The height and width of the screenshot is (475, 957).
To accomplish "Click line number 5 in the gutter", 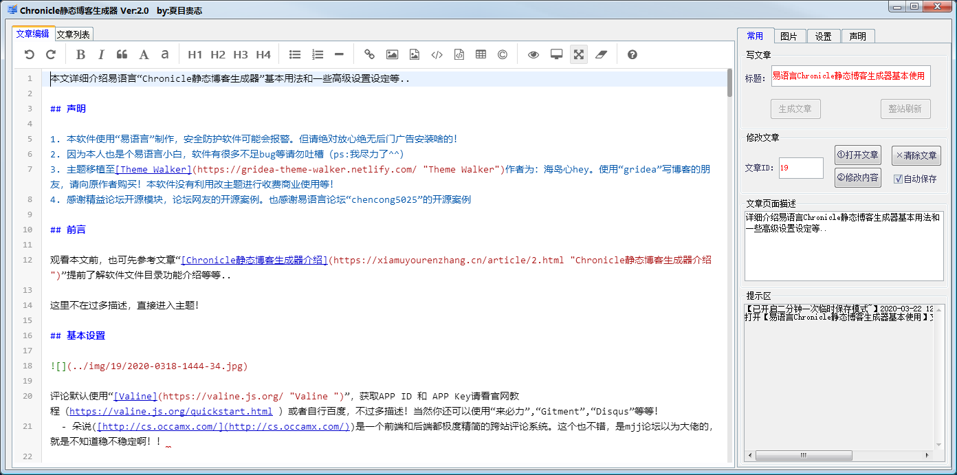I will 30,139.
